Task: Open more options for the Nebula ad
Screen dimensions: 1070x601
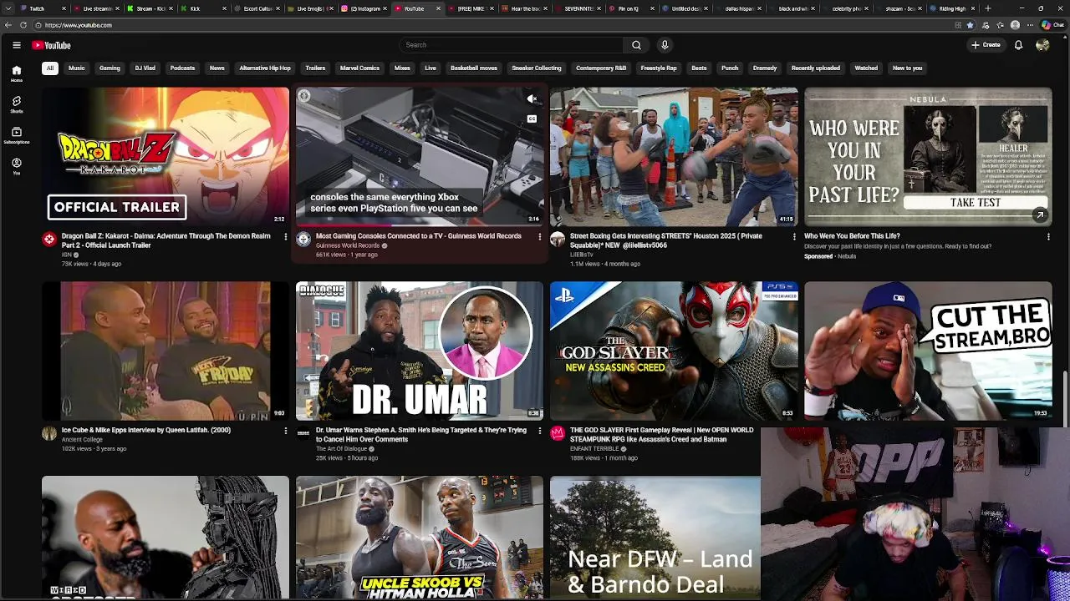Action: pyautogui.click(x=1048, y=237)
